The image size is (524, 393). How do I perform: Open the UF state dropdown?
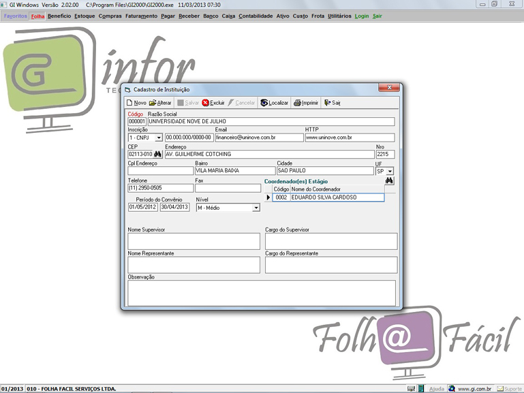tap(390, 171)
